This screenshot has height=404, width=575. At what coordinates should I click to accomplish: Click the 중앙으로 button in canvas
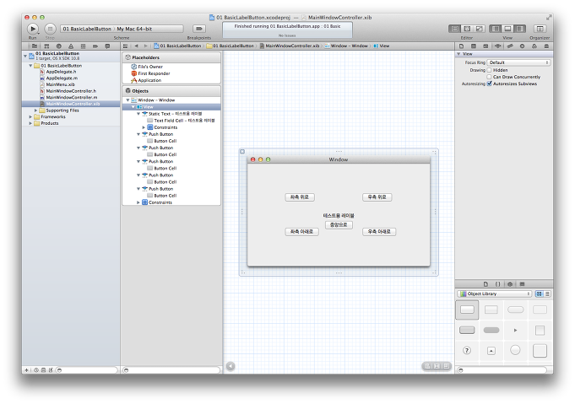pos(339,225)
